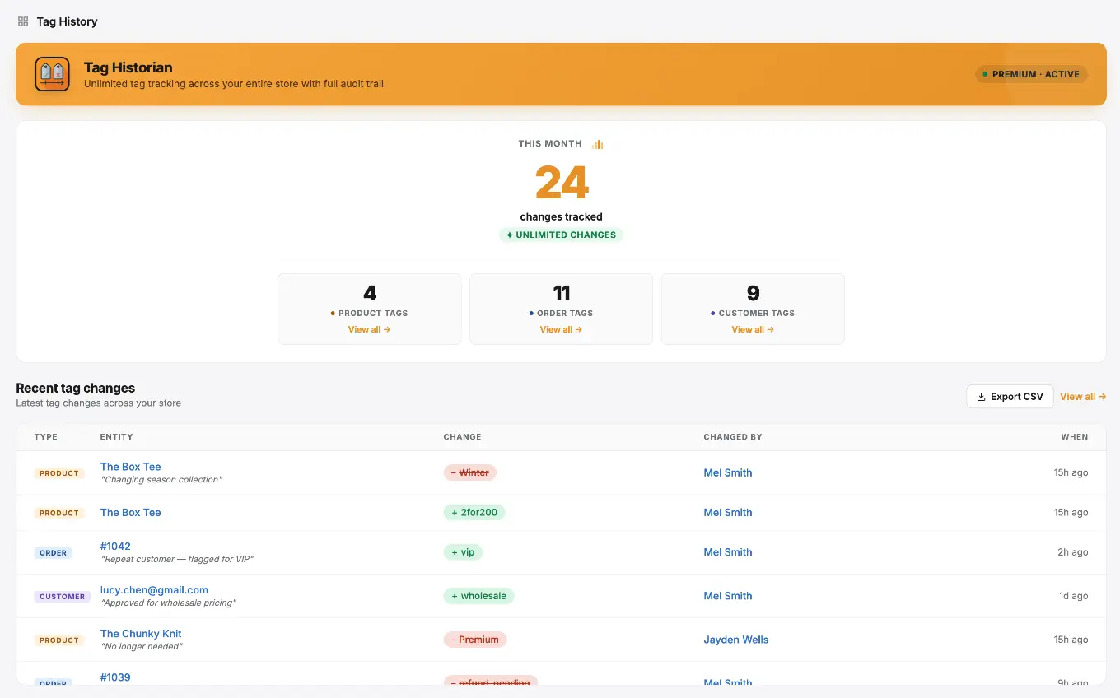Click the removed Premium tag
Screen dimensions: 1120x698
point(475,640)
